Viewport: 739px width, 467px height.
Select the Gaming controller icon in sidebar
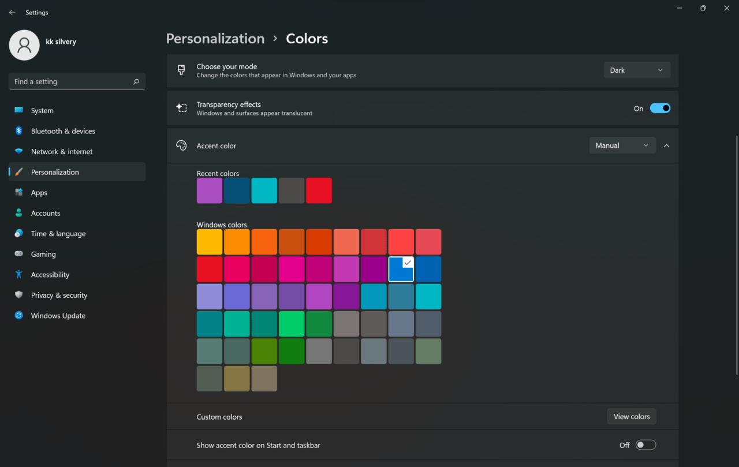pyautogui.click(x=18, y=254)
